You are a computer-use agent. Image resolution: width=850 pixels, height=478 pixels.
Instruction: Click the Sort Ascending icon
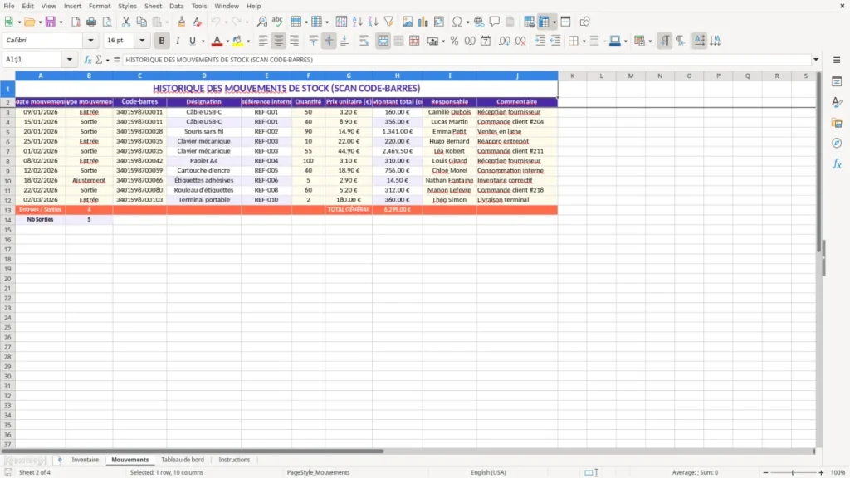(357, 22)
